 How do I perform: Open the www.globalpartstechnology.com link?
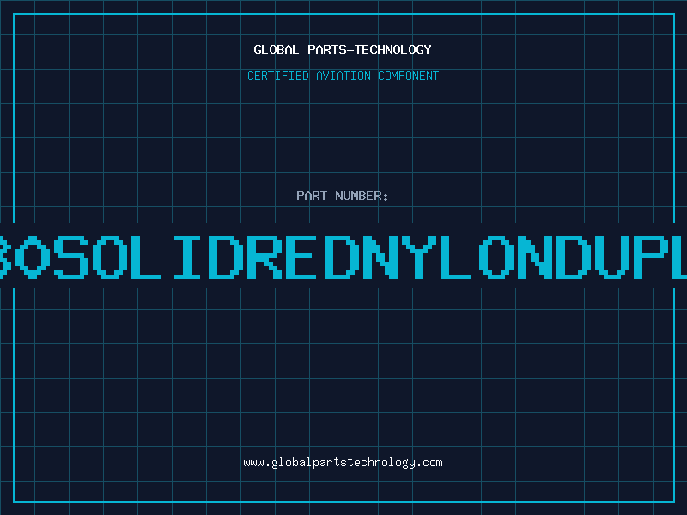point(343,463)
